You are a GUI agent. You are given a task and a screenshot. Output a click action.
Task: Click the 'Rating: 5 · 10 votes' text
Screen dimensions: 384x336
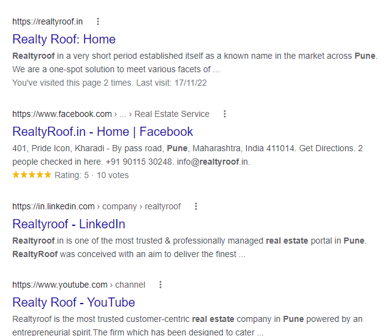tap(92, 175)
